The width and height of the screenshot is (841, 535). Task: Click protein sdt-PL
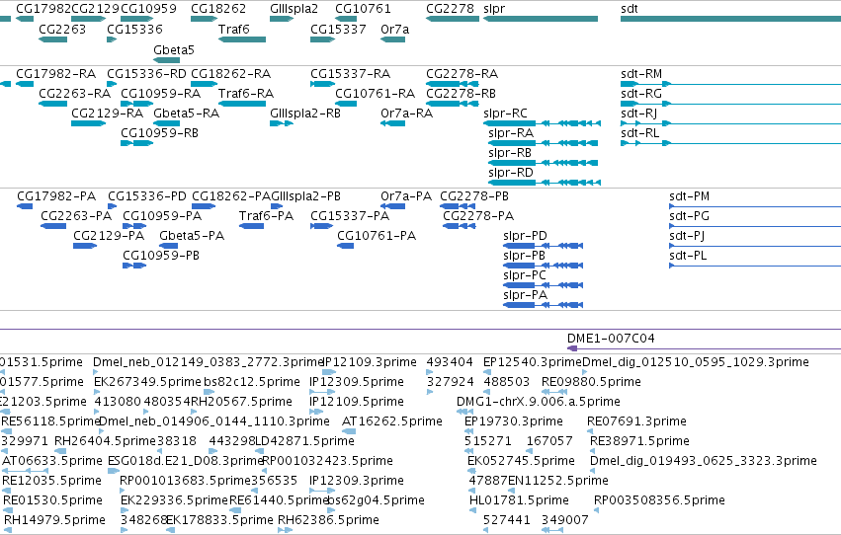coord(755,266)
